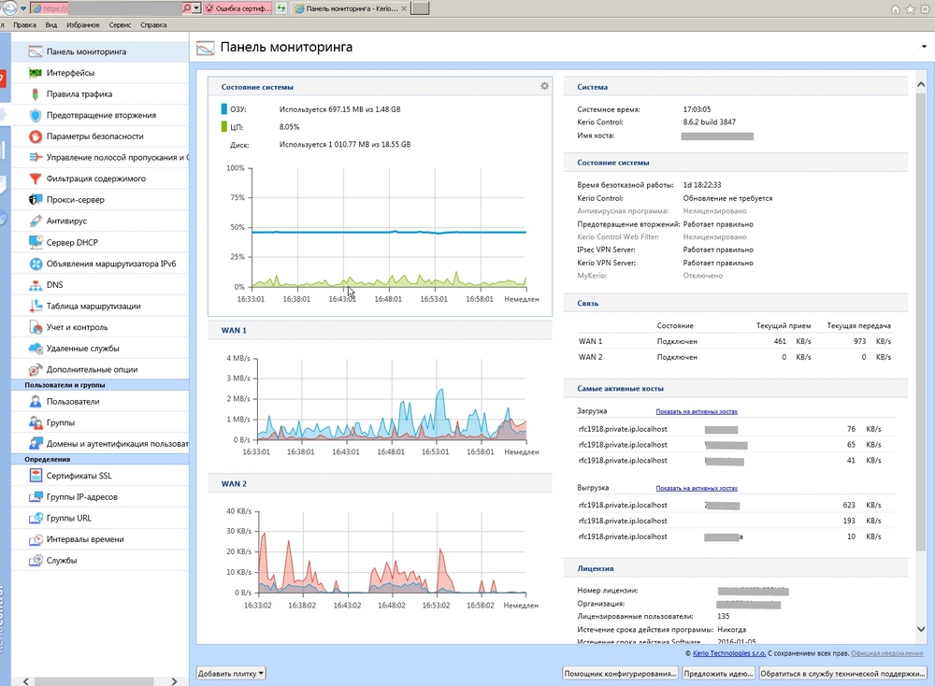Open Сертификаты SSL icon in sidebar
Viewport: 935px width, 686px height.
36,476
